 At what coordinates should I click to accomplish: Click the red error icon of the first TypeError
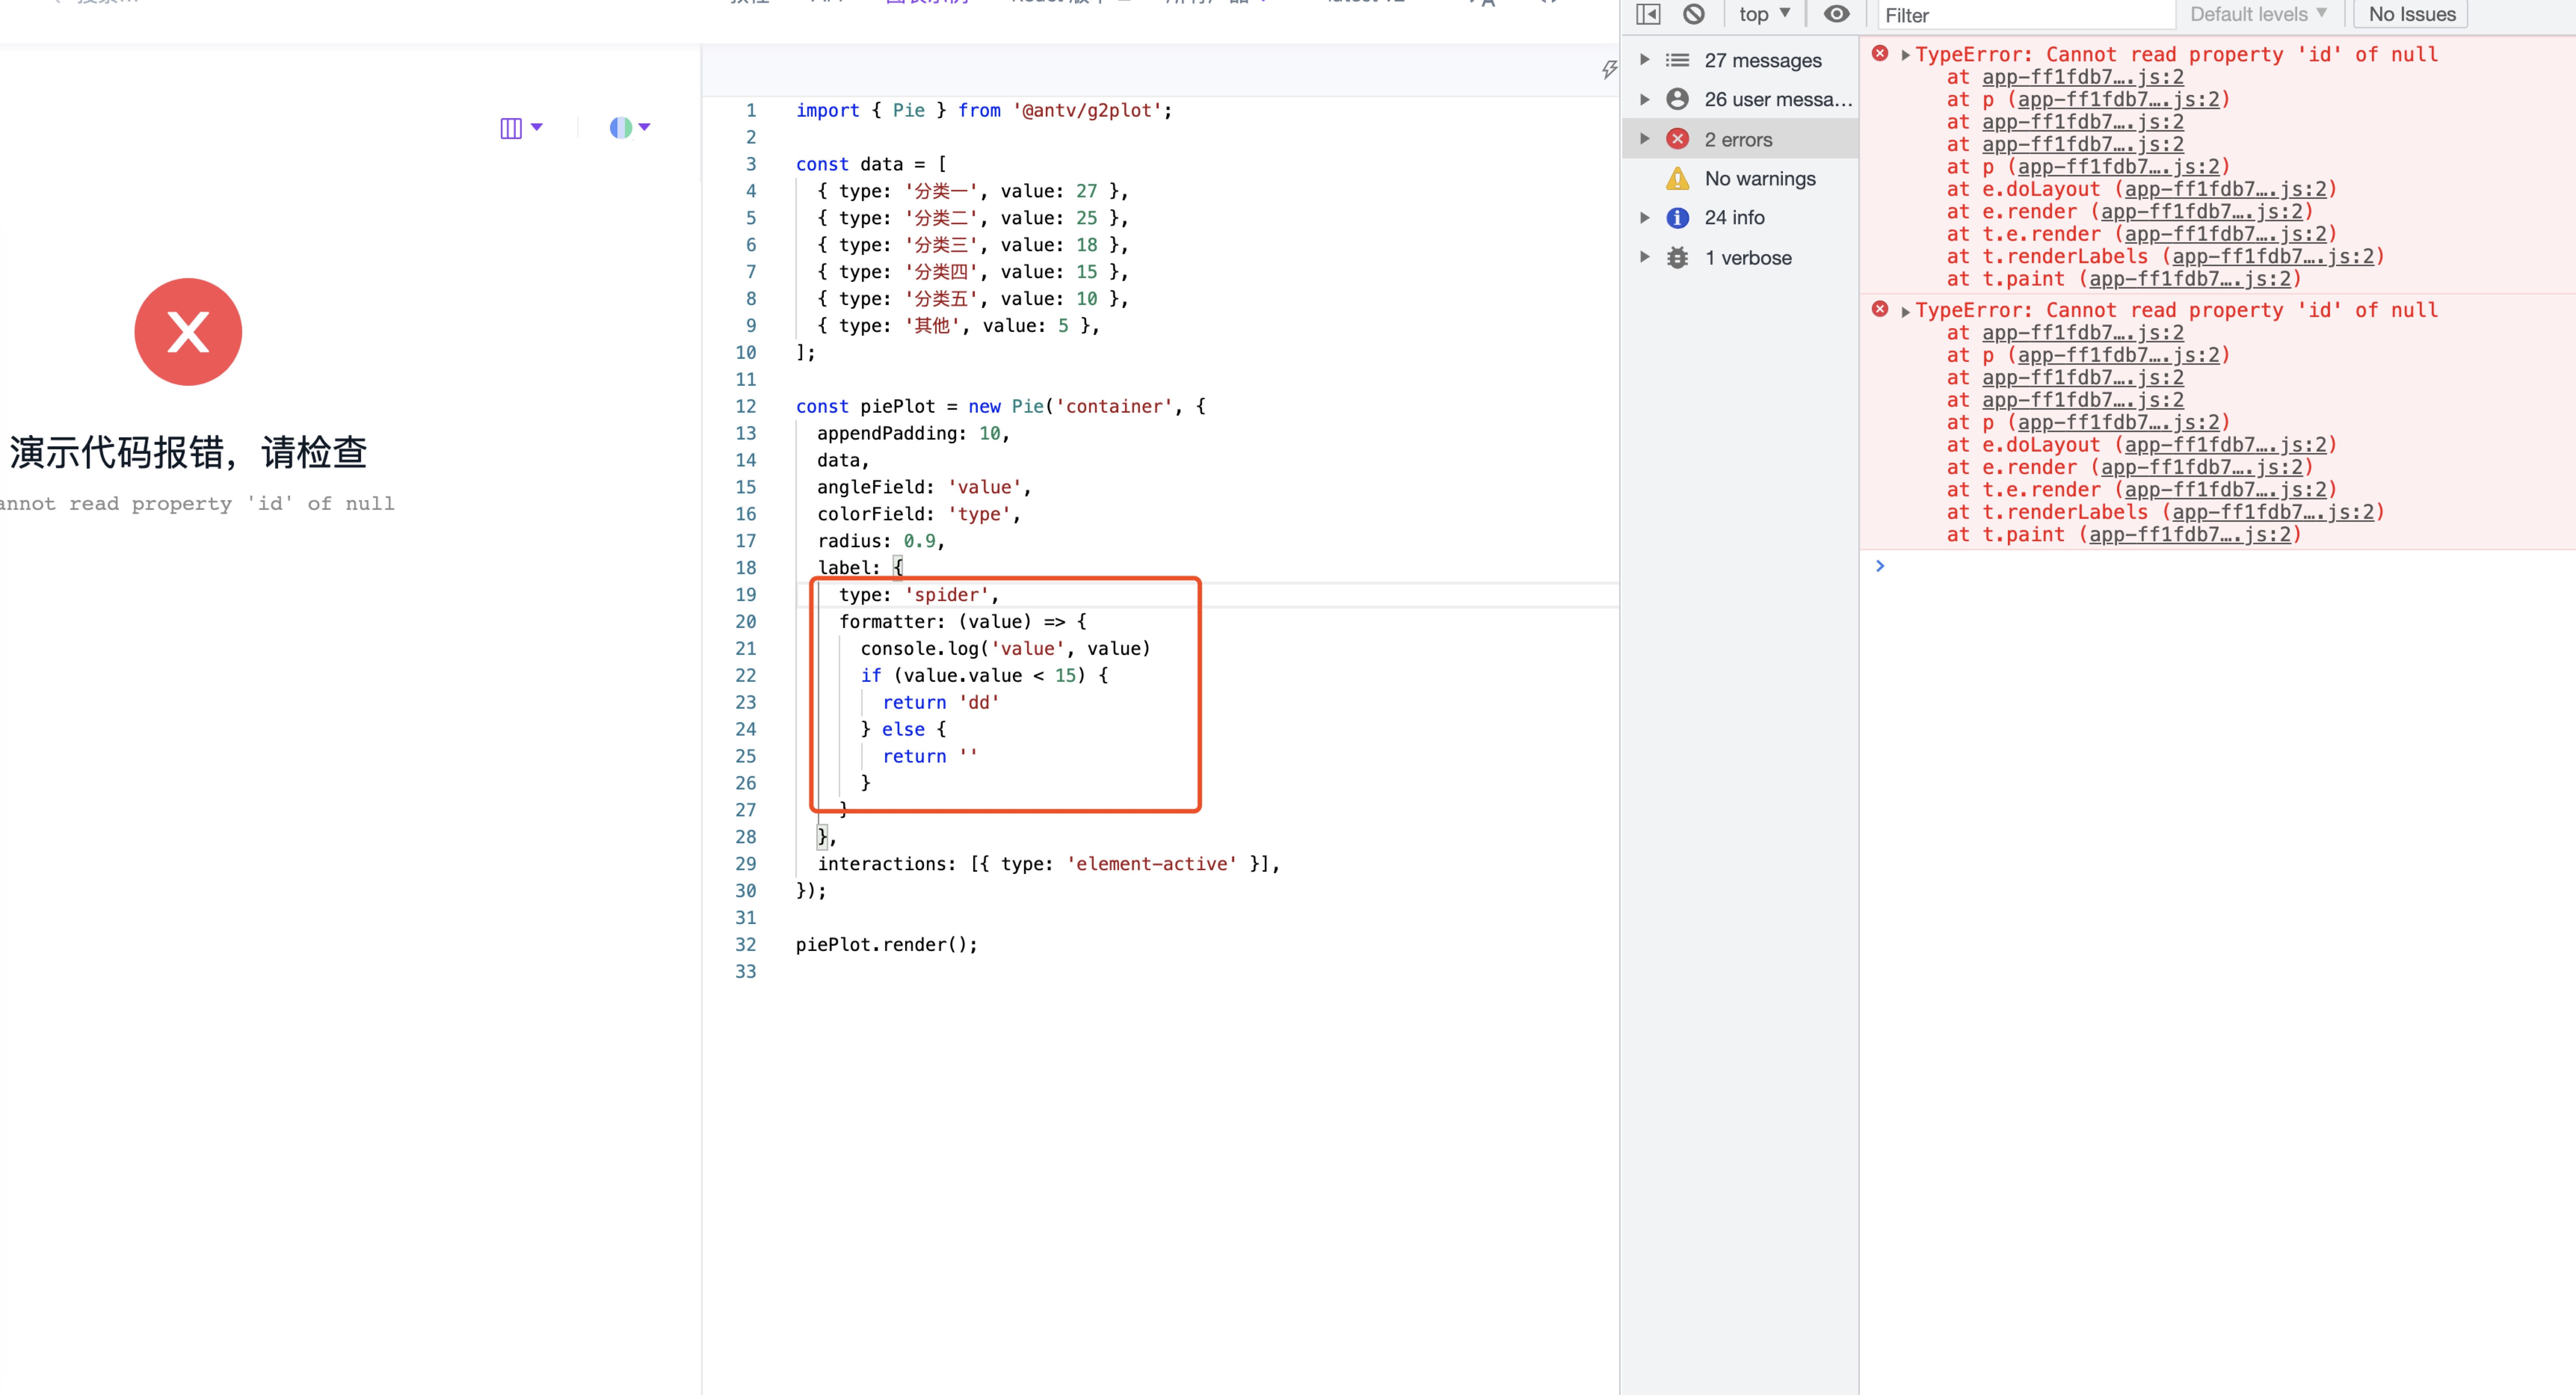click(x=1880, y=54)
